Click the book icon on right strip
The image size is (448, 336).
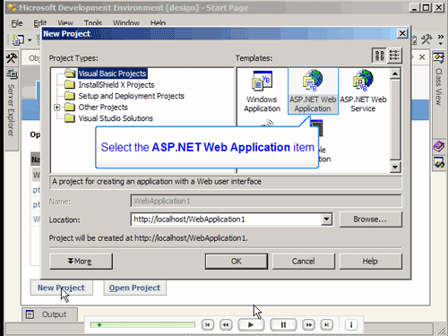coord(438,147)
